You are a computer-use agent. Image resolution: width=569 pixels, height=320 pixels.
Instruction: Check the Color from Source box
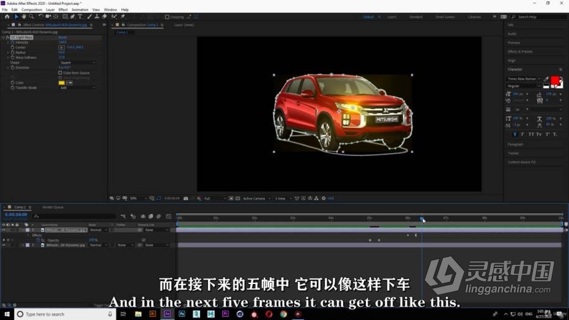(60, 73)
